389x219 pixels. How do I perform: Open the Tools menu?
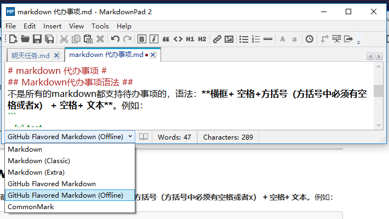(x=100, y=26)
